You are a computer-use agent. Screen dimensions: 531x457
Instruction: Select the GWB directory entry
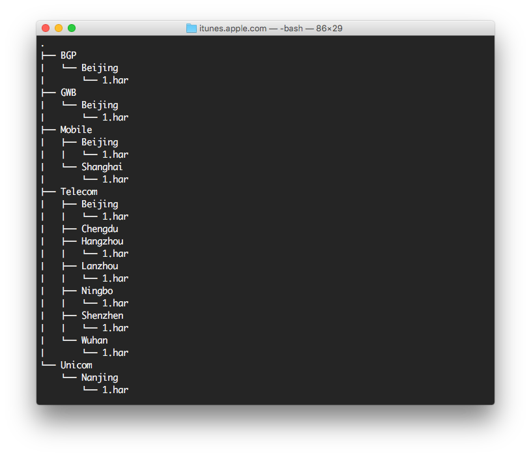[68, 93]
